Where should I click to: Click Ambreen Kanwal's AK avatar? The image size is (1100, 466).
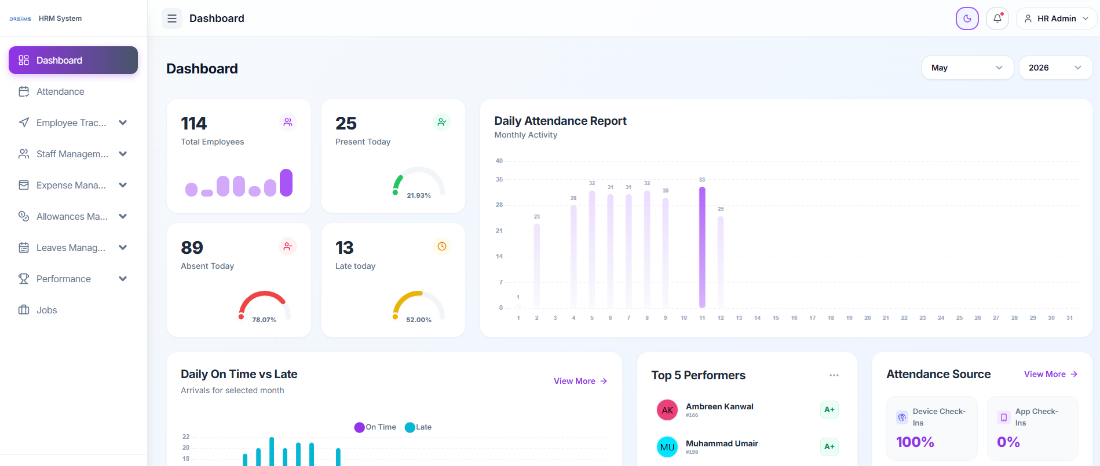click(x=667, y=410)
